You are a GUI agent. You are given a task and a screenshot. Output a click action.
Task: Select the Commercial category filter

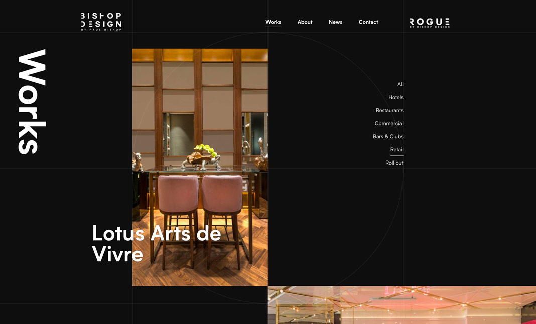pyautogui.click(x=389, y=123)
